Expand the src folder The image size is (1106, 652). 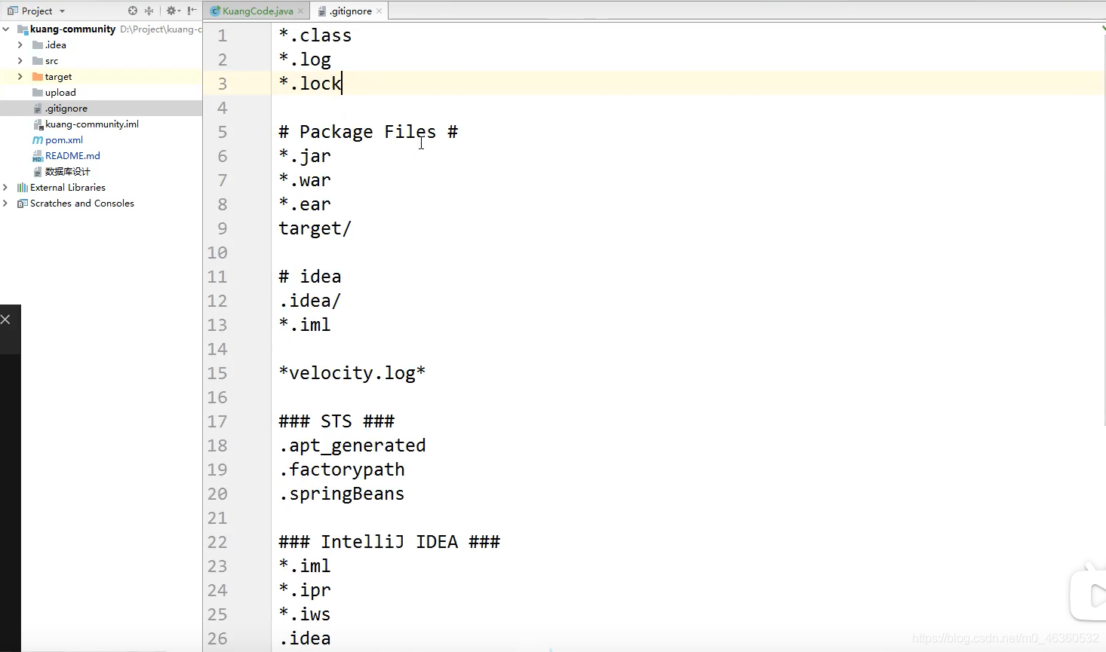(20, 61)
